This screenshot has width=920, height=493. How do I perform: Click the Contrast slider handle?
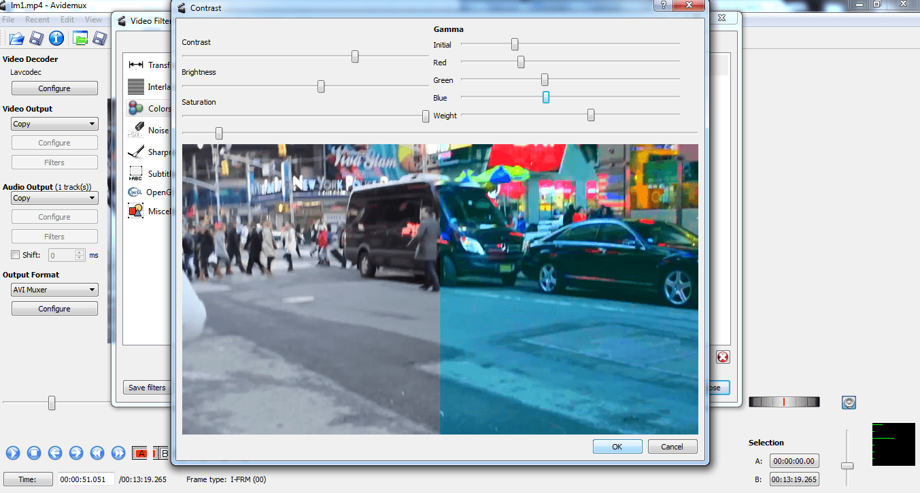(355, 56)
